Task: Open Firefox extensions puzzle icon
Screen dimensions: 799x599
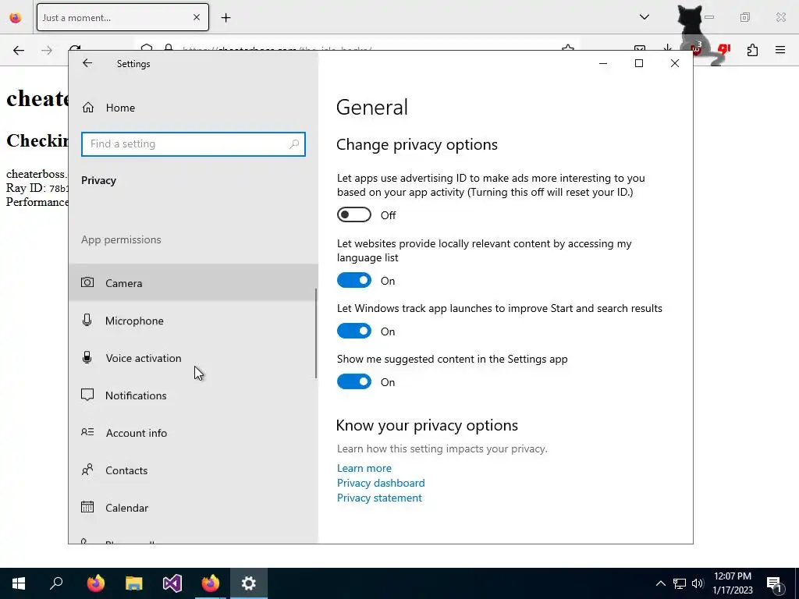Action: coord(752,50)
